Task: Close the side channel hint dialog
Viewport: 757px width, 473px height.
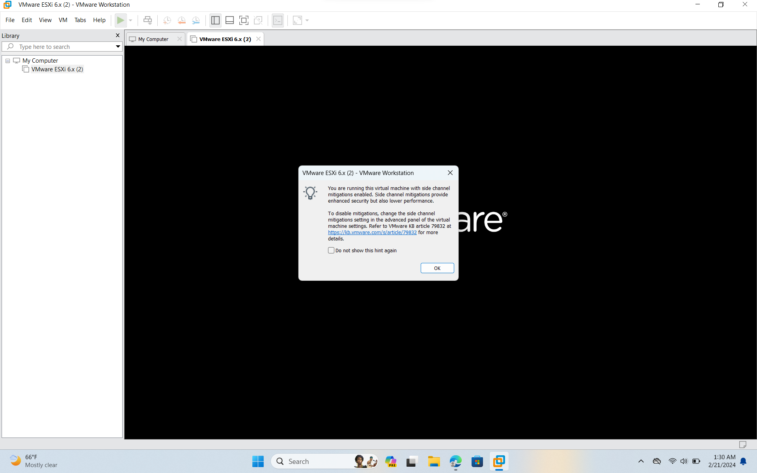Action: (450, 173)
